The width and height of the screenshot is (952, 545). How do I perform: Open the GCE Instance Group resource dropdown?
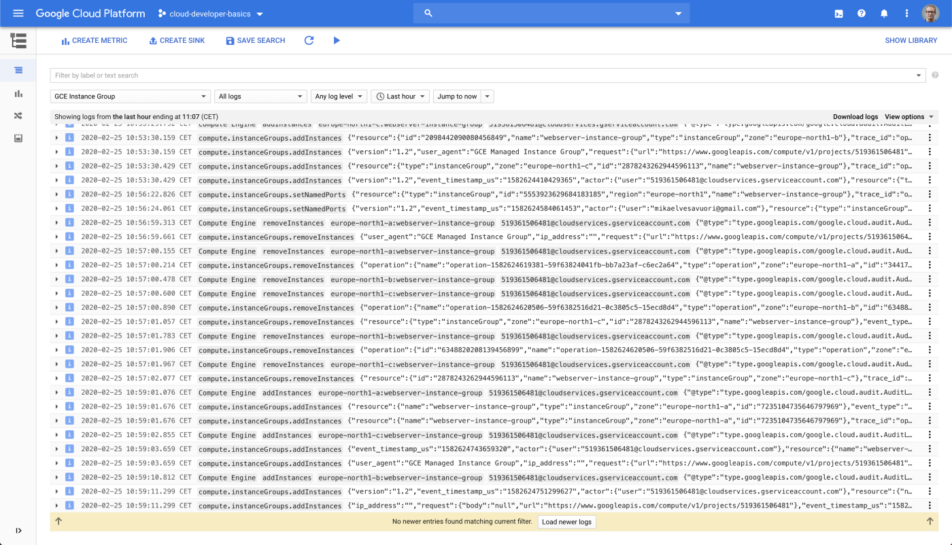[x=130, y=96]
